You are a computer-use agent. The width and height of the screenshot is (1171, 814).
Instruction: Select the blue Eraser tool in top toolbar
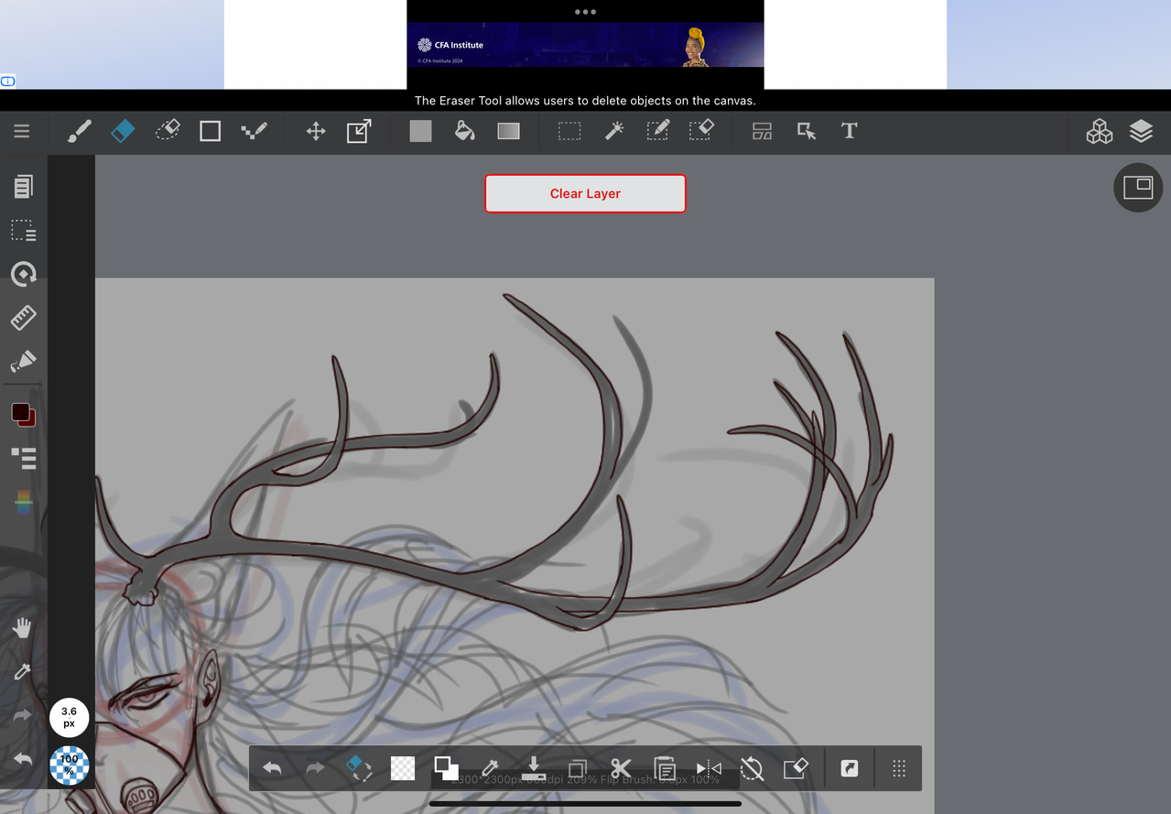pyautogui.click(x=123, y=132)
